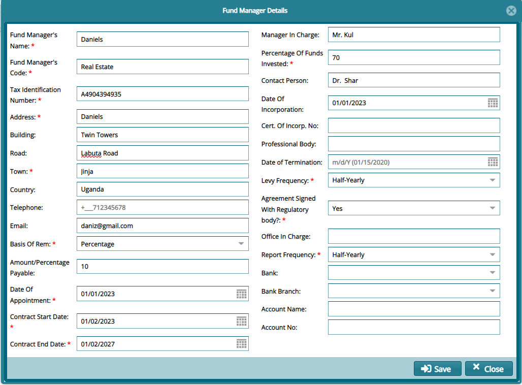
Task: Open calendar for Contract Start Date
Action: (241, 321)
